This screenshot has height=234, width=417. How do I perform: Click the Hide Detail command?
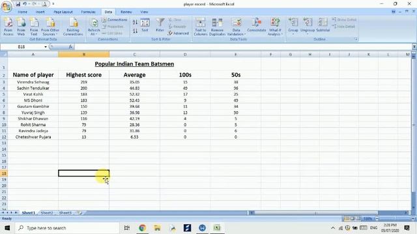(x=343, y=26)
